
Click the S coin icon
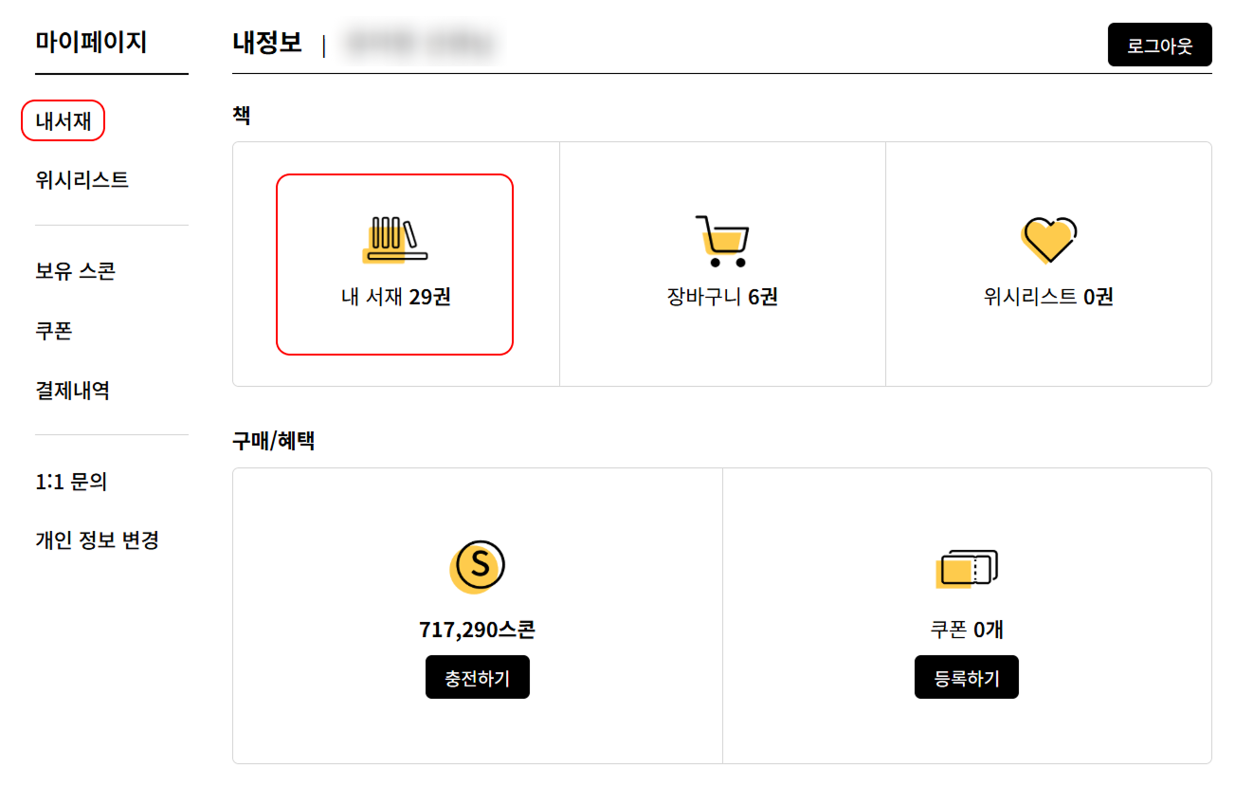pos(477,566)
